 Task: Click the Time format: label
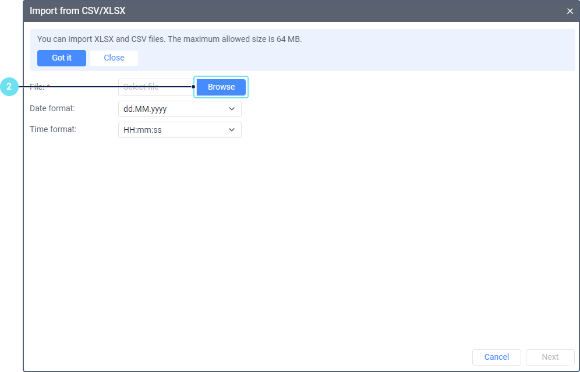(53, 129)
